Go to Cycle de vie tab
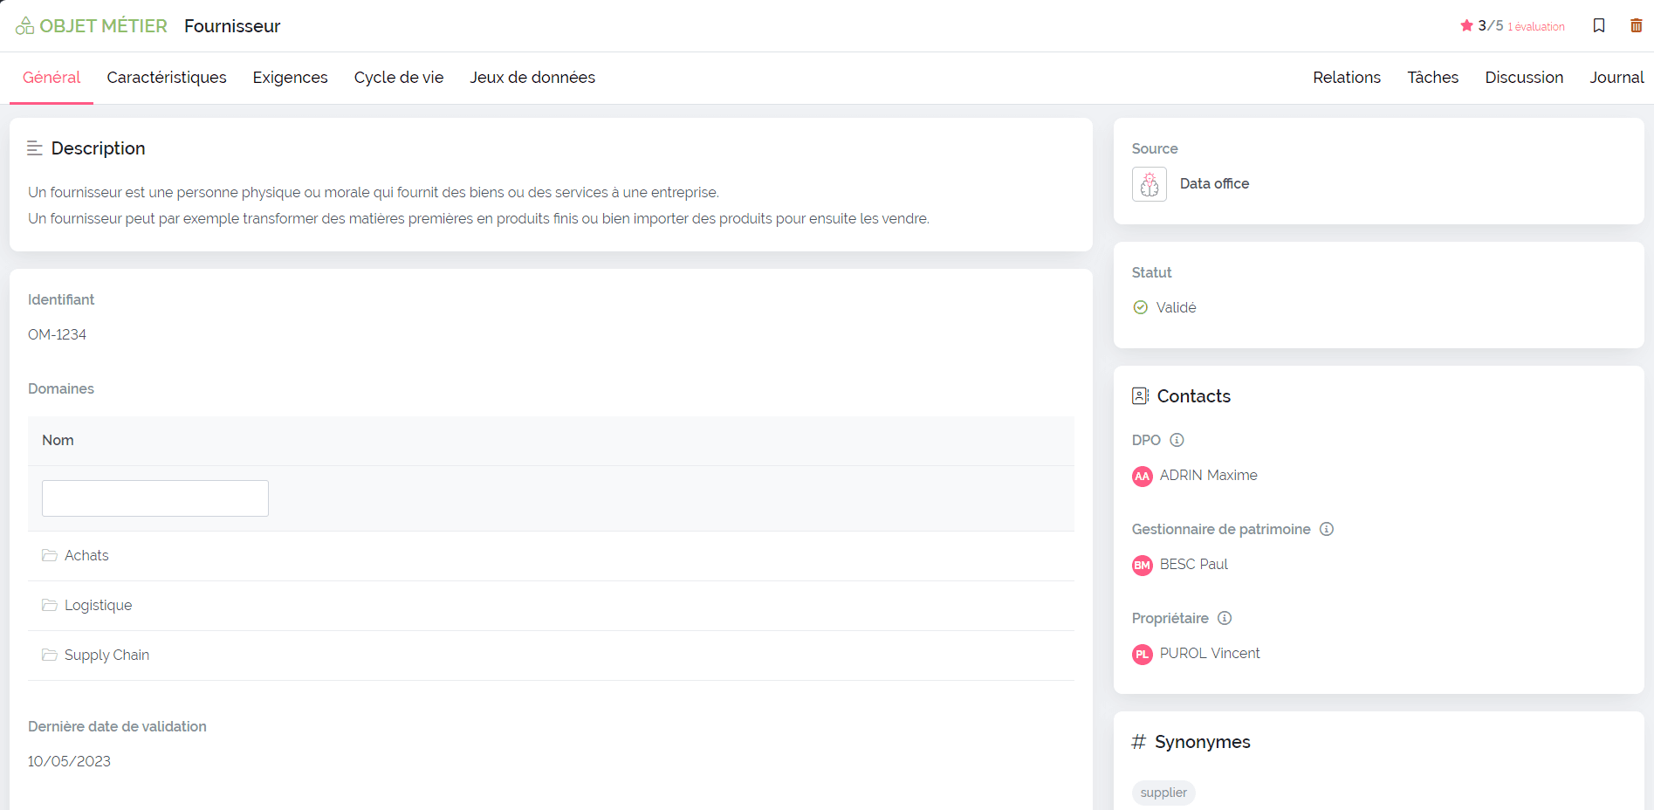 coord(399,78)
